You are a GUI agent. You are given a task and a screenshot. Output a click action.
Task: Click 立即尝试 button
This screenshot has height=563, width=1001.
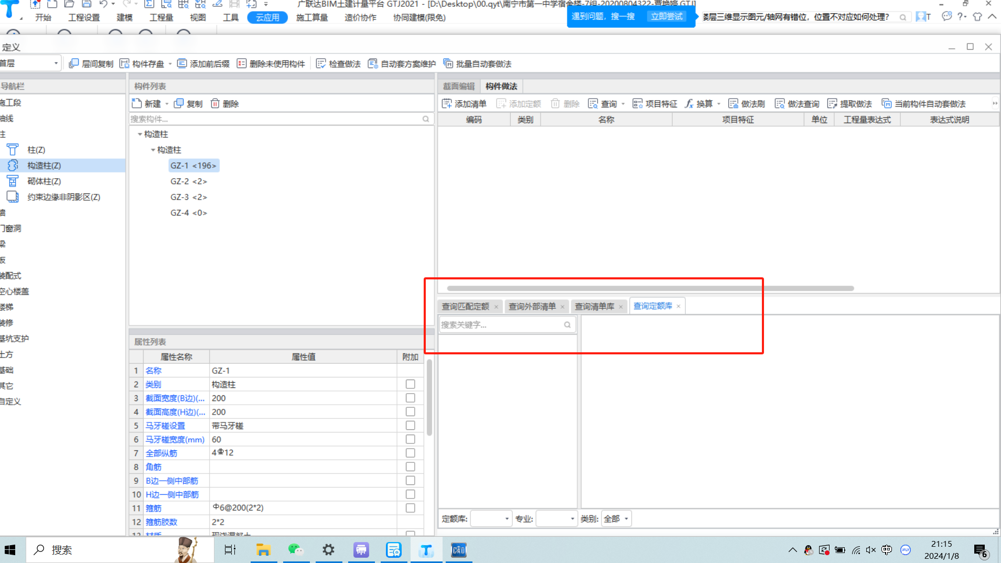click(x=667, y=16)
